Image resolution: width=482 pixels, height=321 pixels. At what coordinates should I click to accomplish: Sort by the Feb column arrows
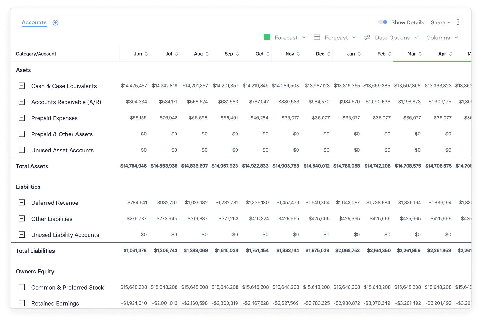(390, 54)
